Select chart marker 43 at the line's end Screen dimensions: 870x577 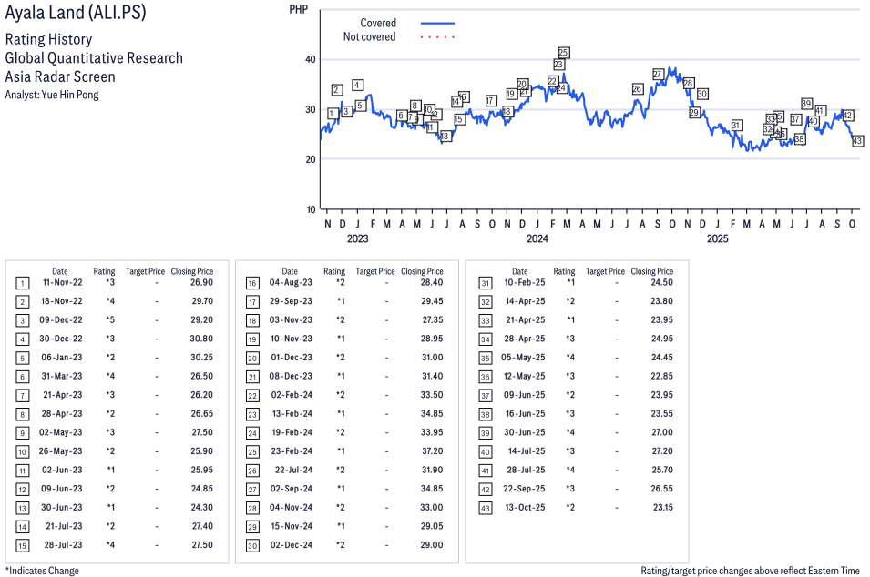(857, 141)
